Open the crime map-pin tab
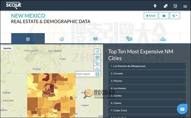The width and height of the screenshot is (191, 118). [x=129, y=39]
